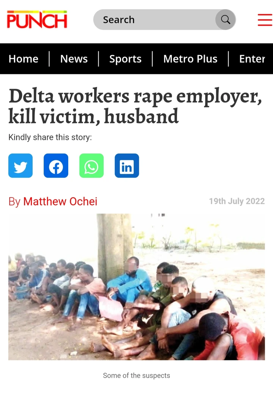This screenshot has width=273, height=396.
Task: Go to the Home menu item
Action: 24,59
